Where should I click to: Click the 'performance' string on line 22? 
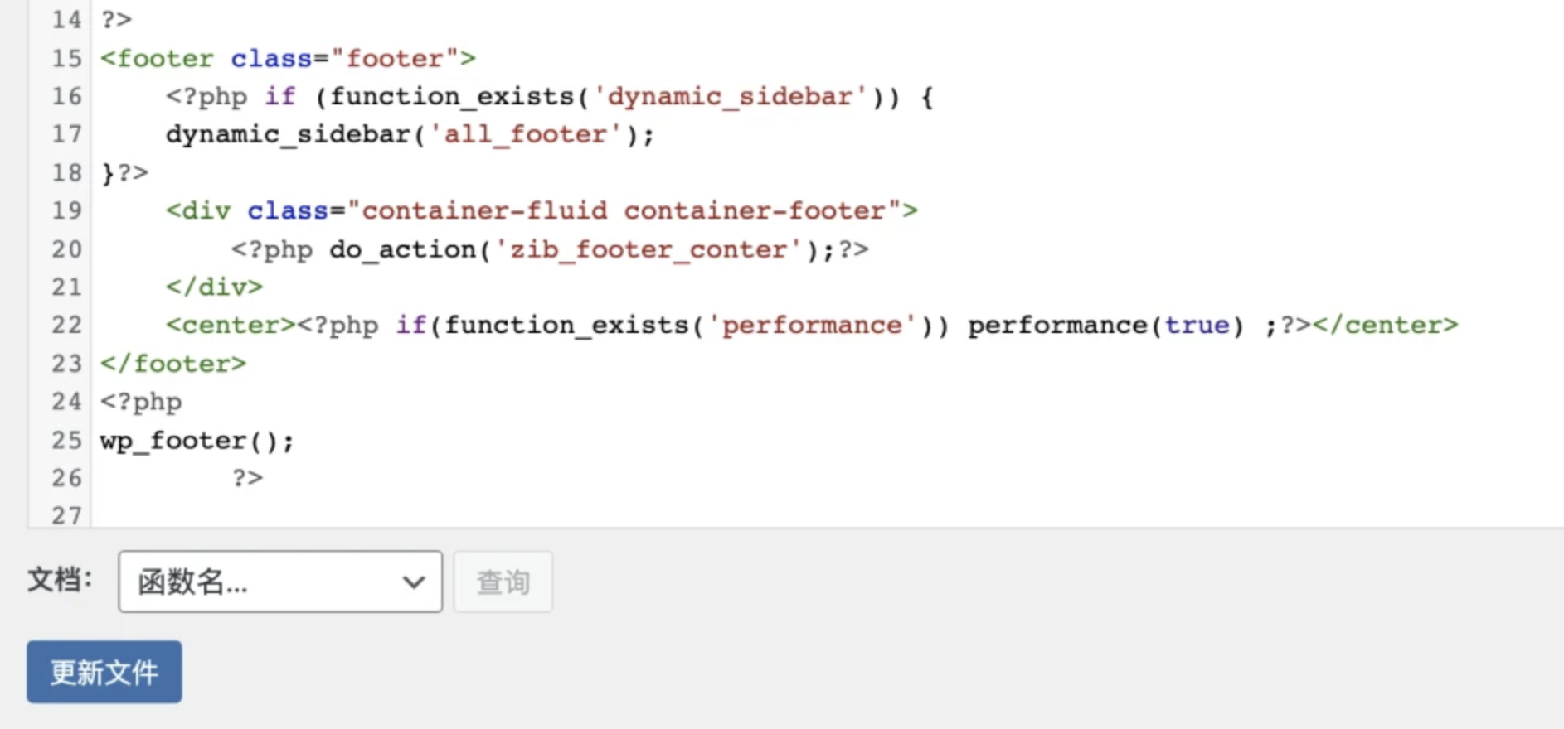coord(811,325)
